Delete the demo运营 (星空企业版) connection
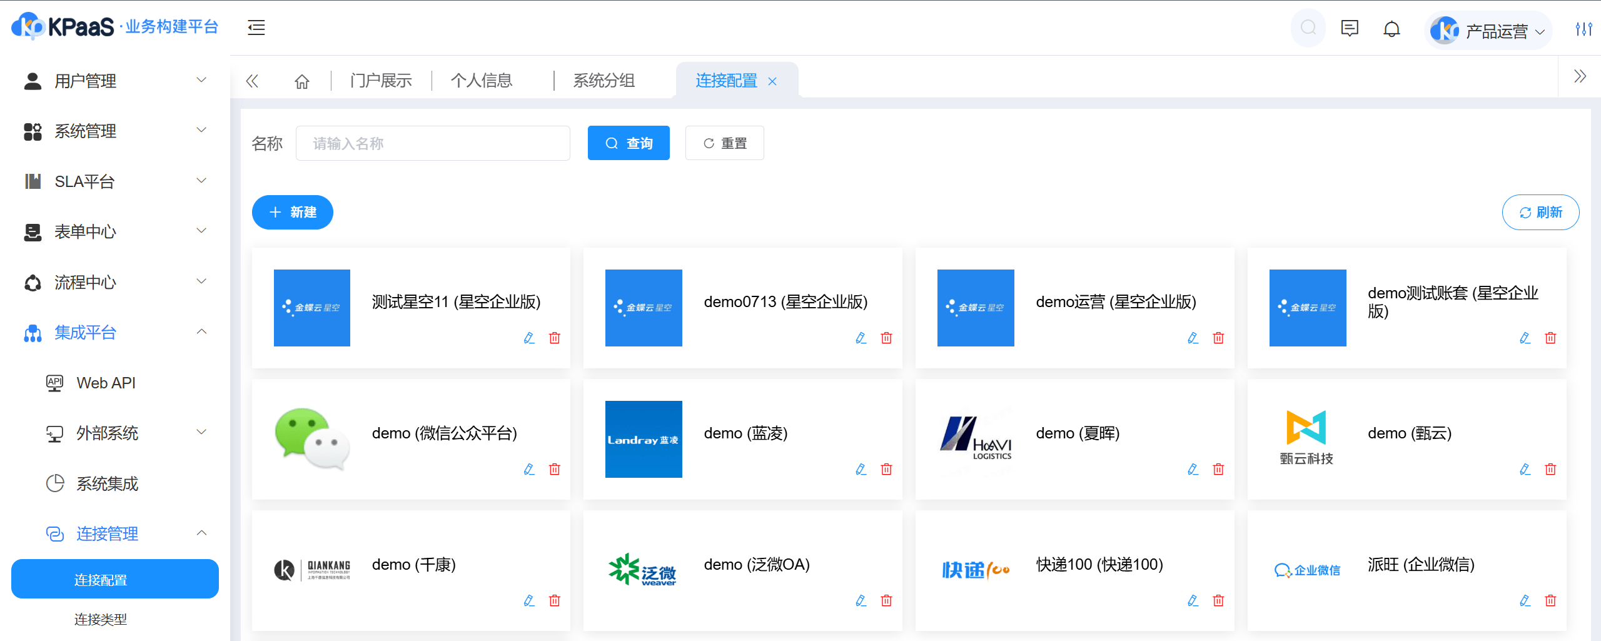 tap(1218, 338)
